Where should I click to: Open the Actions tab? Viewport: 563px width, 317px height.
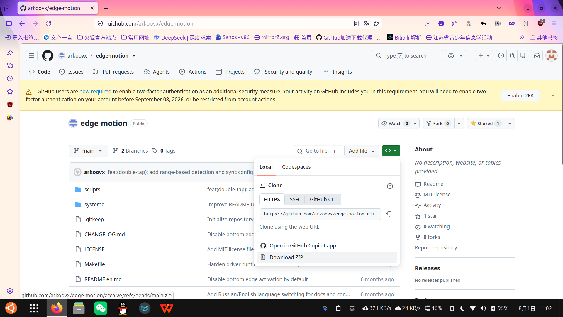[x=193, y=72]
